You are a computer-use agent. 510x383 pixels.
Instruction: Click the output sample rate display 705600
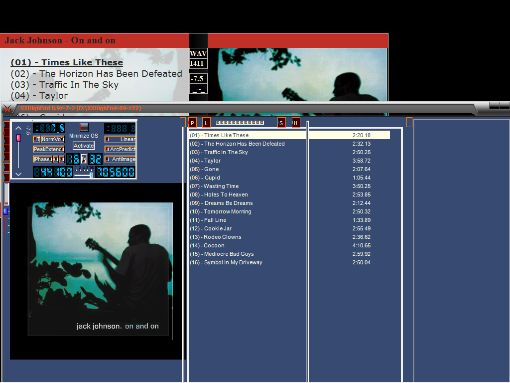pos(116,172)
